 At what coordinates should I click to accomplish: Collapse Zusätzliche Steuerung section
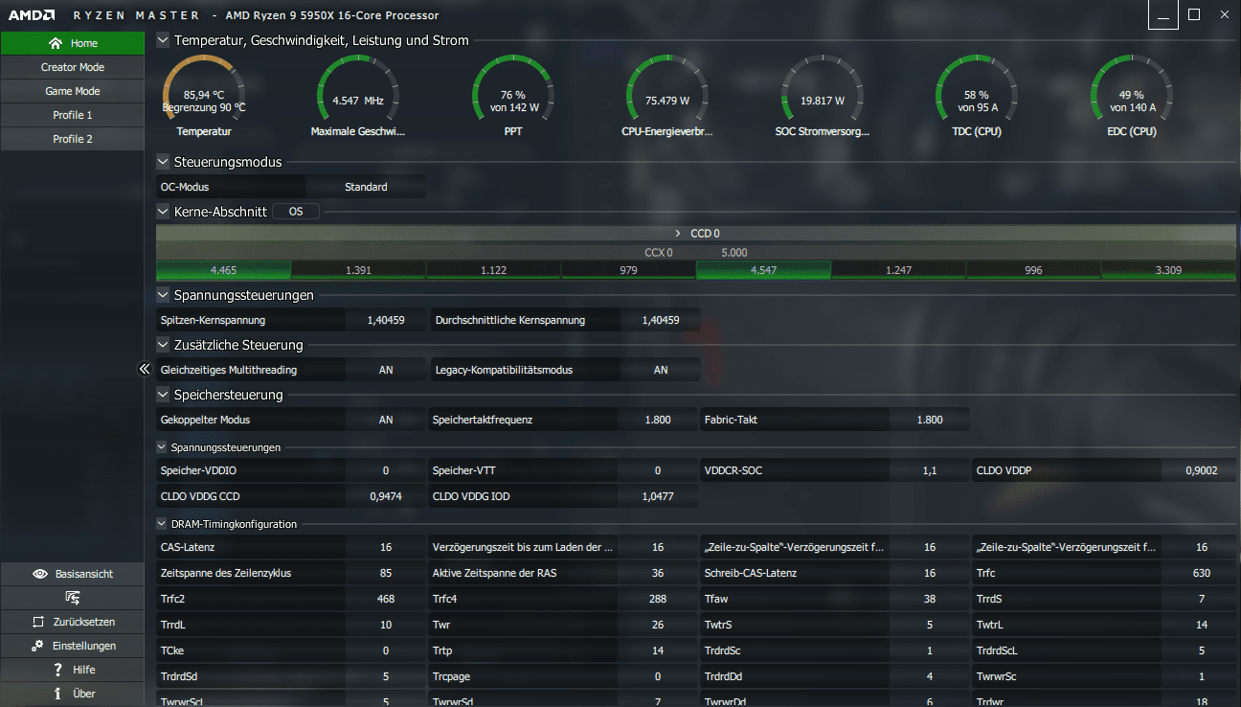pos(163,345)
